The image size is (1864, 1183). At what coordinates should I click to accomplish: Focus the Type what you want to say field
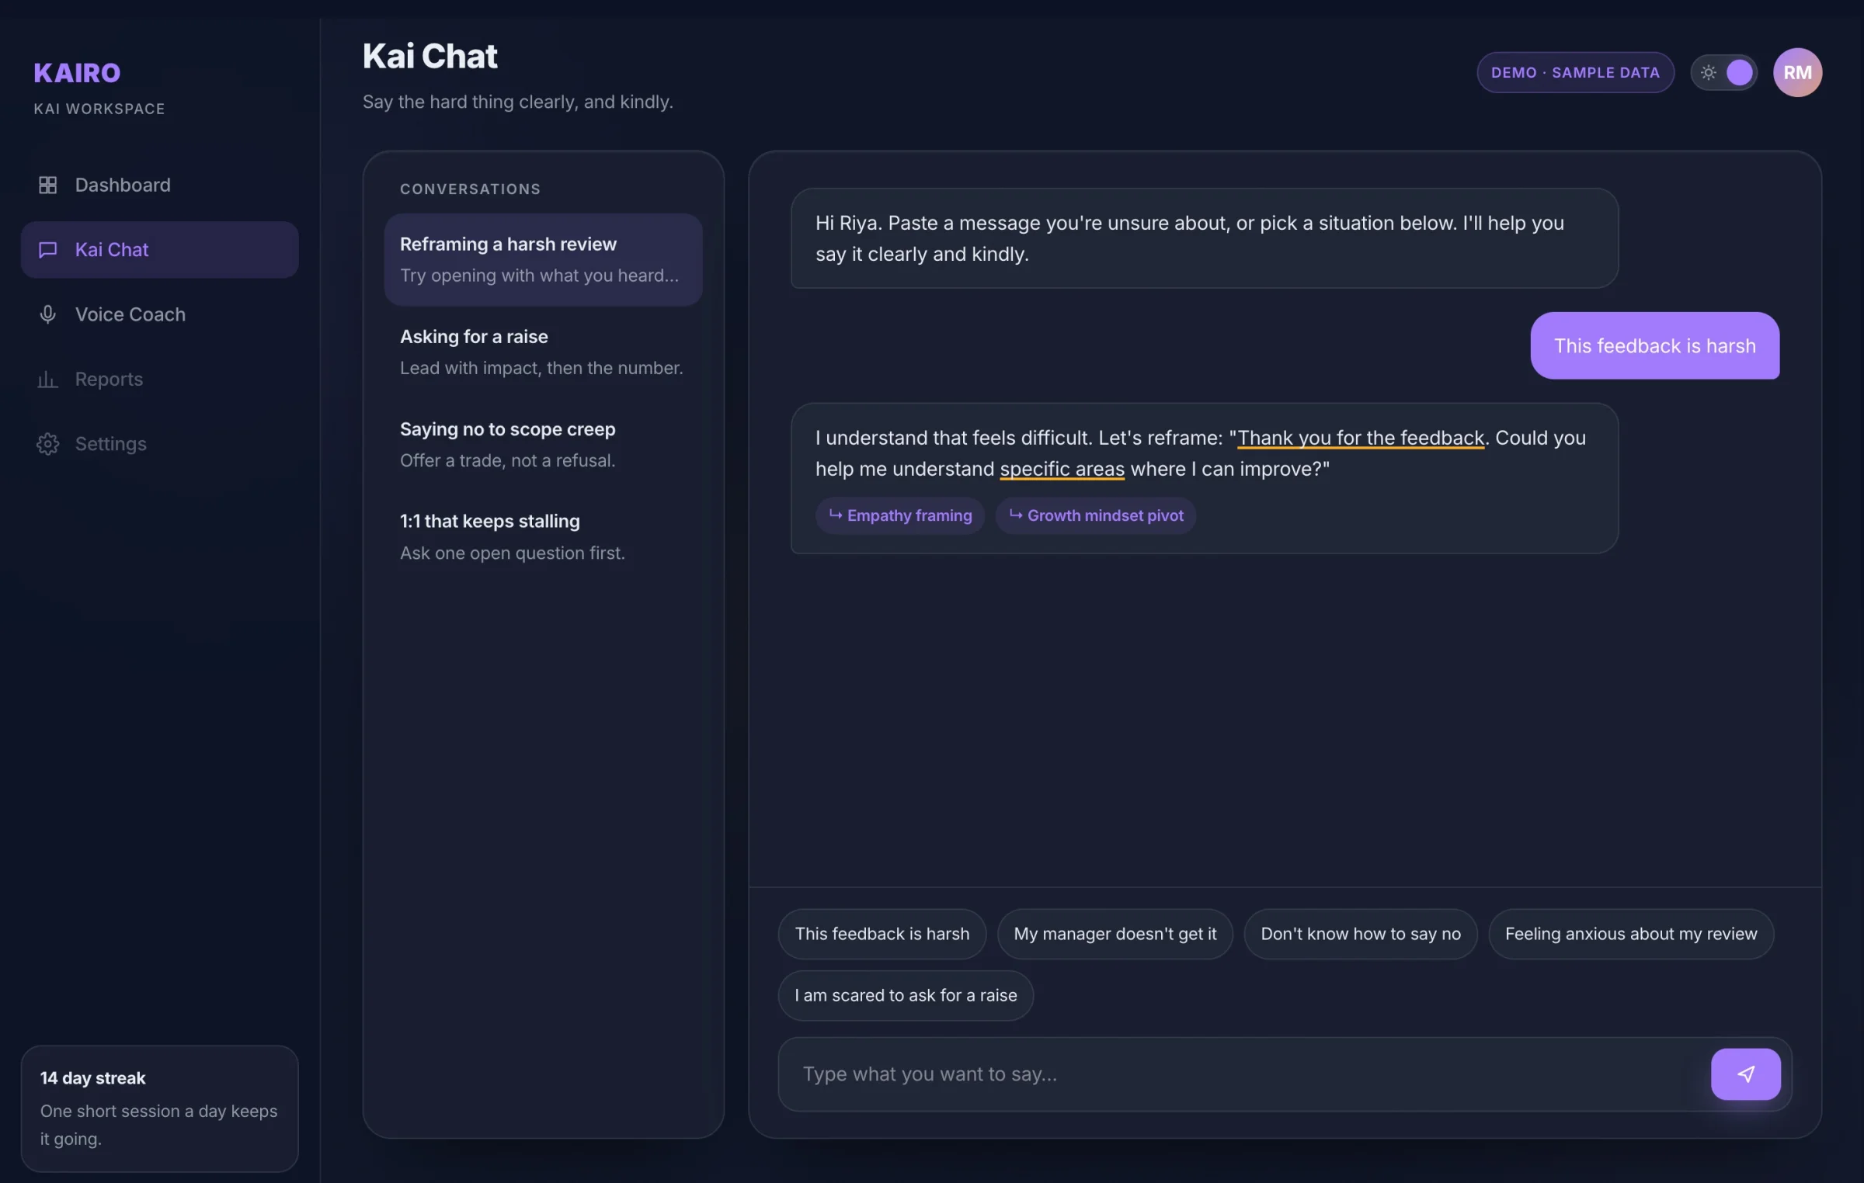click(x=1243, y=1074)
